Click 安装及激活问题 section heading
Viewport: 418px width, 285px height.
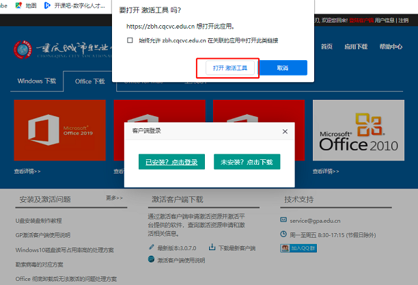pos(45,200)
